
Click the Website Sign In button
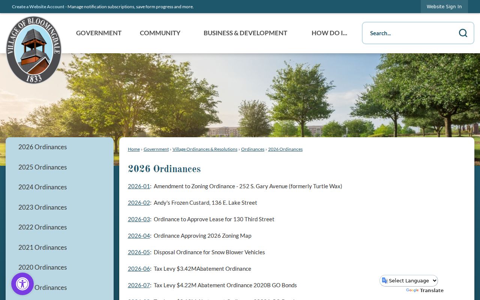pos(444,7)
